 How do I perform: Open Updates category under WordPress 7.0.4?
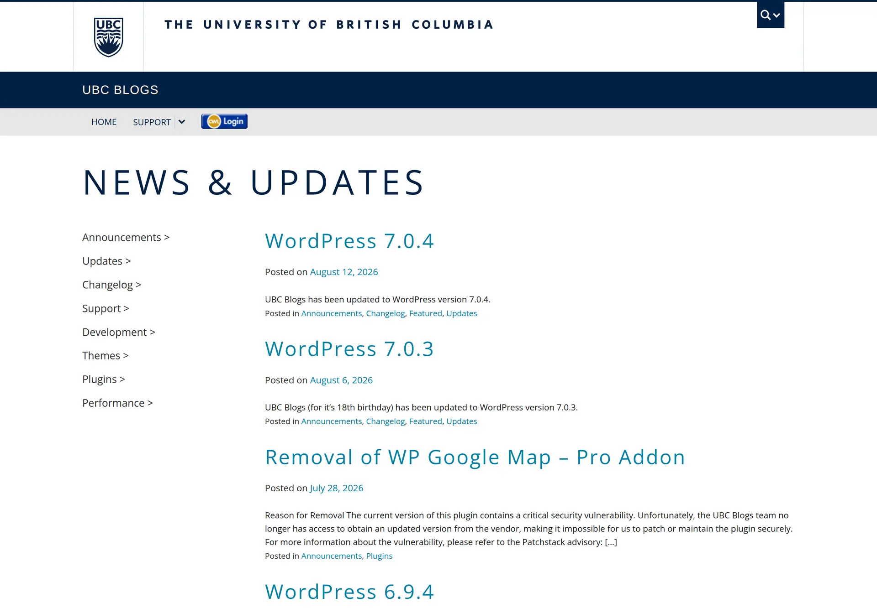click(461, 313)
